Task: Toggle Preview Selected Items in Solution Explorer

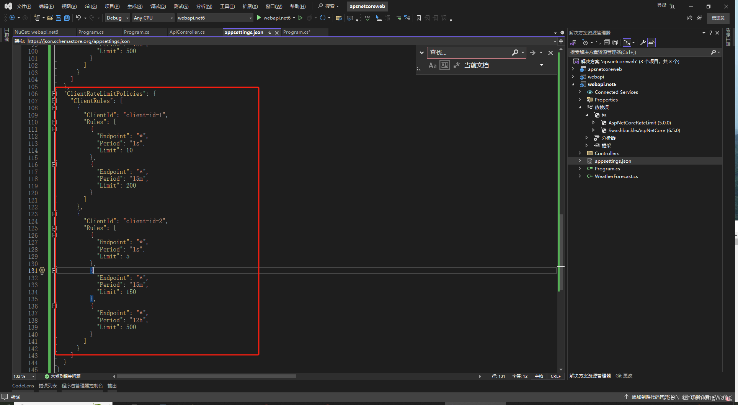Action: (651, 42)
